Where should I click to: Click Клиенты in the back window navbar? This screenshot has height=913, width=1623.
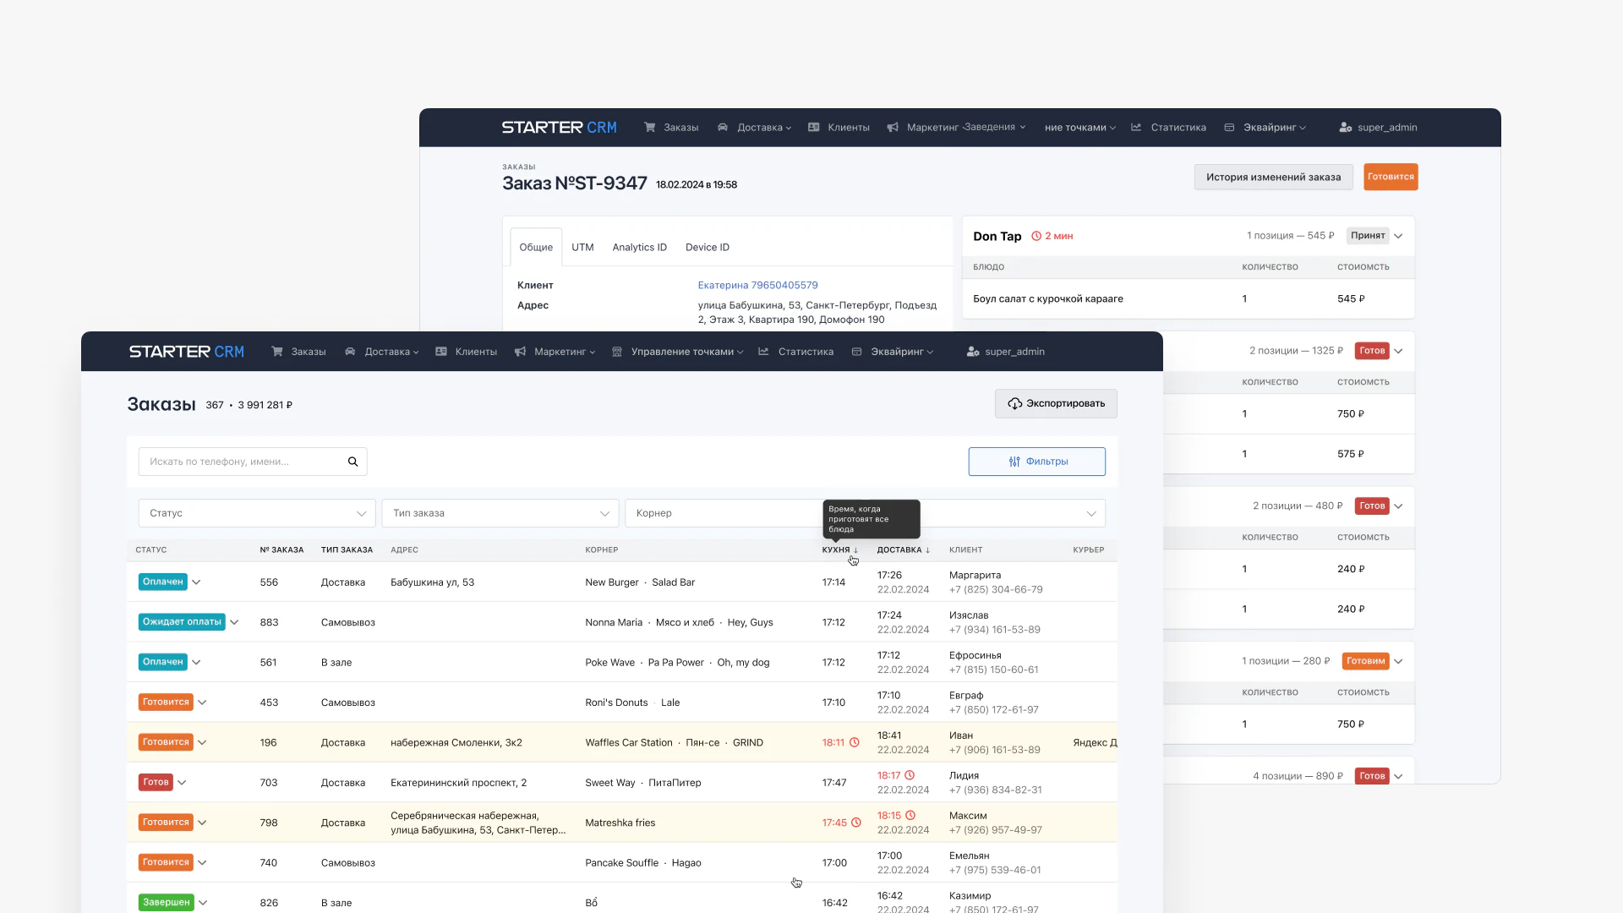(849, 128)
